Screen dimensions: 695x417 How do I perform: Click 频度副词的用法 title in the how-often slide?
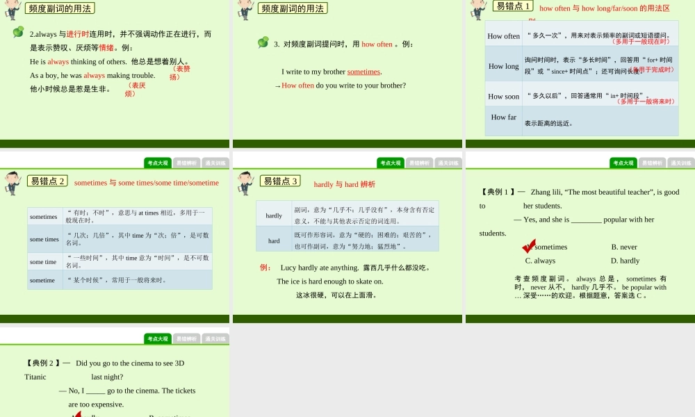click(x=293, y=8)
